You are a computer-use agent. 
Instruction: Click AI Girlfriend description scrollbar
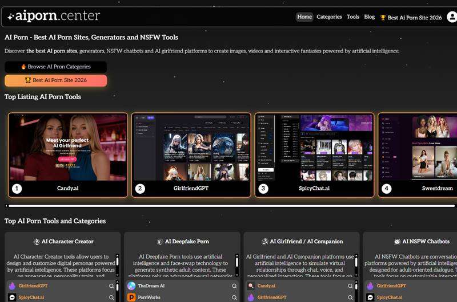tap(356, 265)
